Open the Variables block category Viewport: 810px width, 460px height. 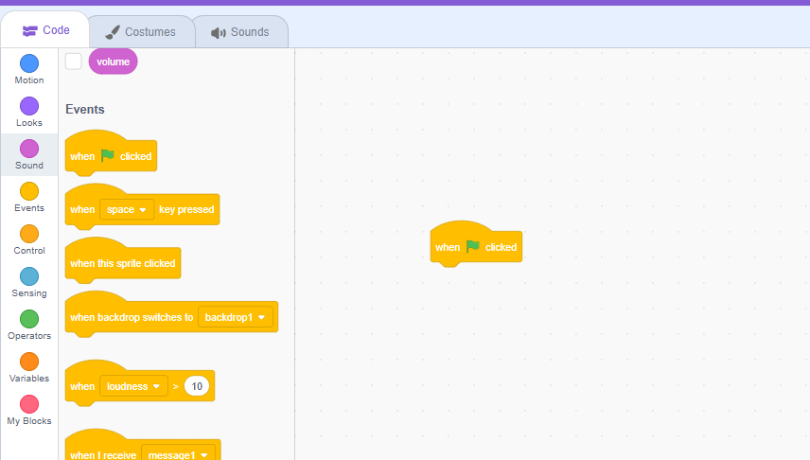[x=29, y=363]
